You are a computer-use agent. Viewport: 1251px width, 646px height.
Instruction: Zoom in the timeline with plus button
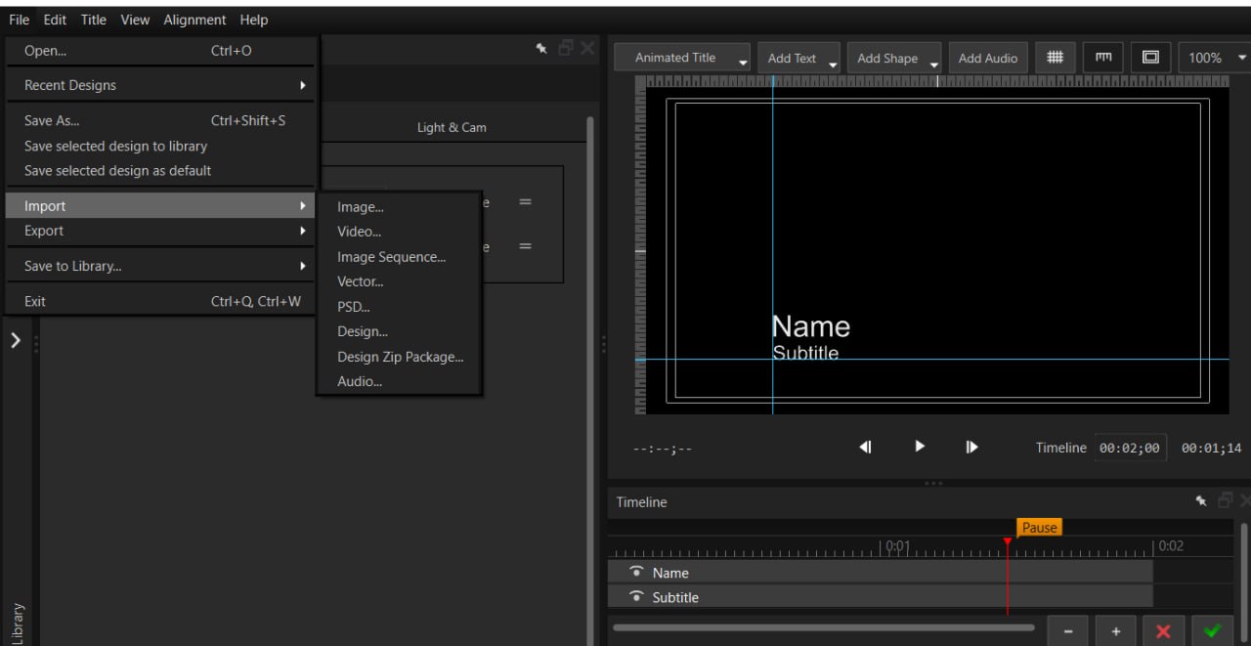1116,631
